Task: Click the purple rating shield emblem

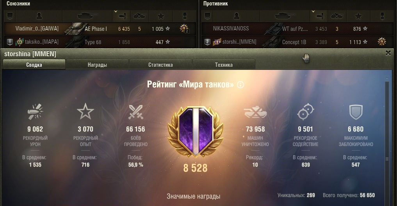Action: coord(196,131)
